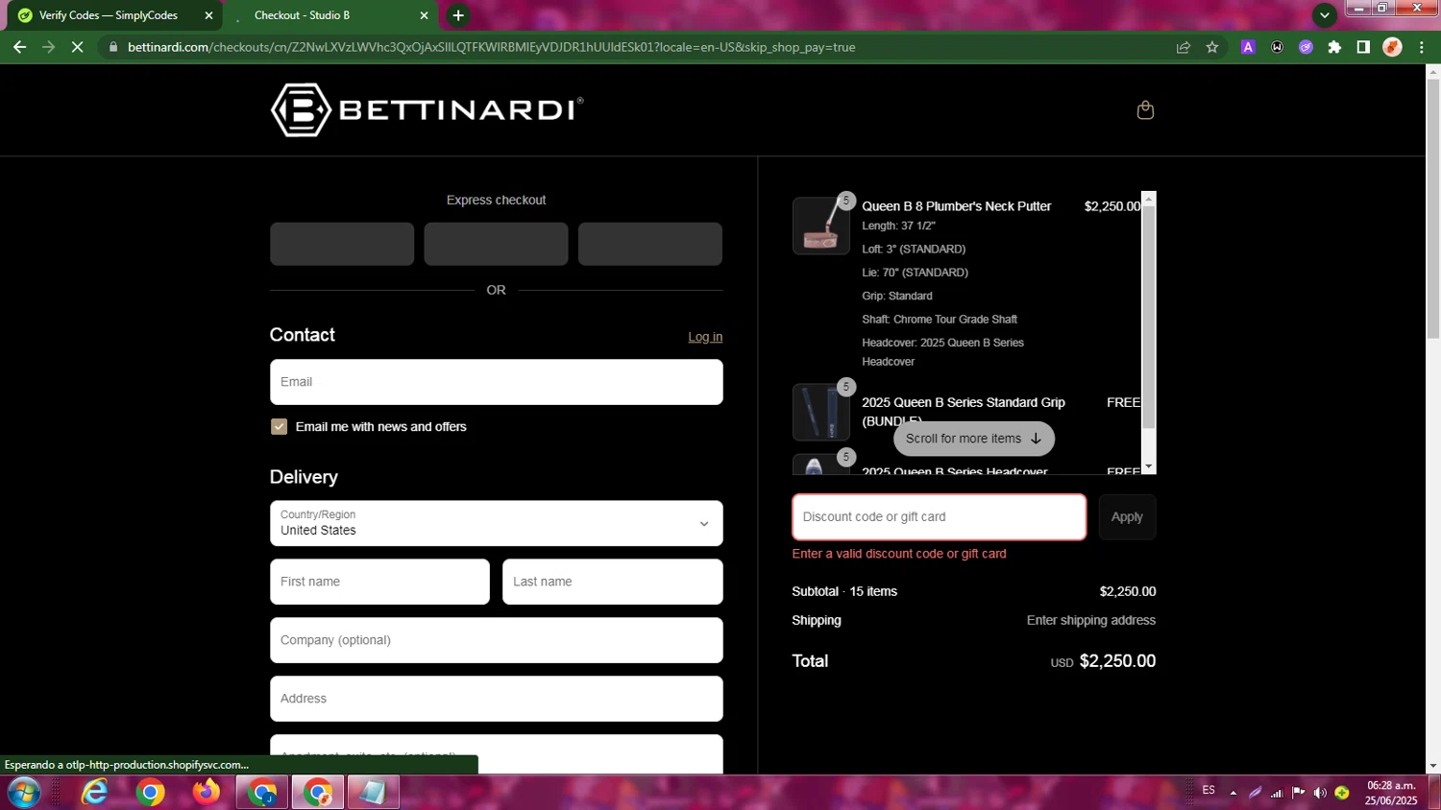Click the Log in link
The image size is (1441, 810).
click(705, 337)
